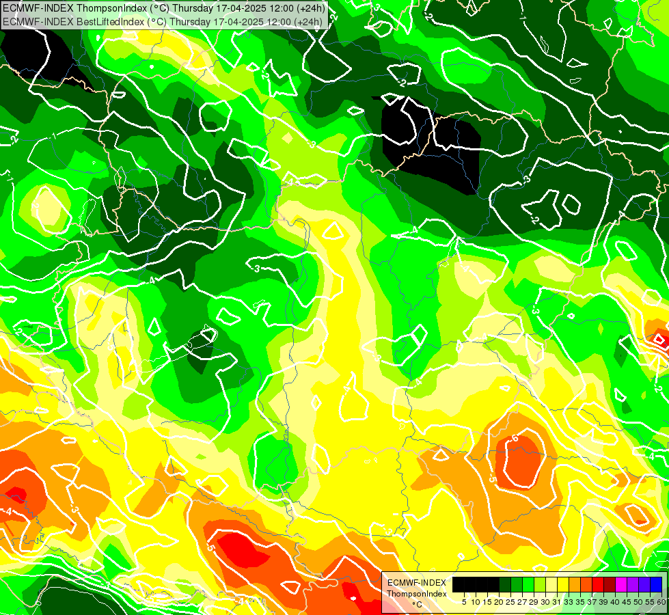Click legend tick value 31
The image size is (669, 615).
557,602
